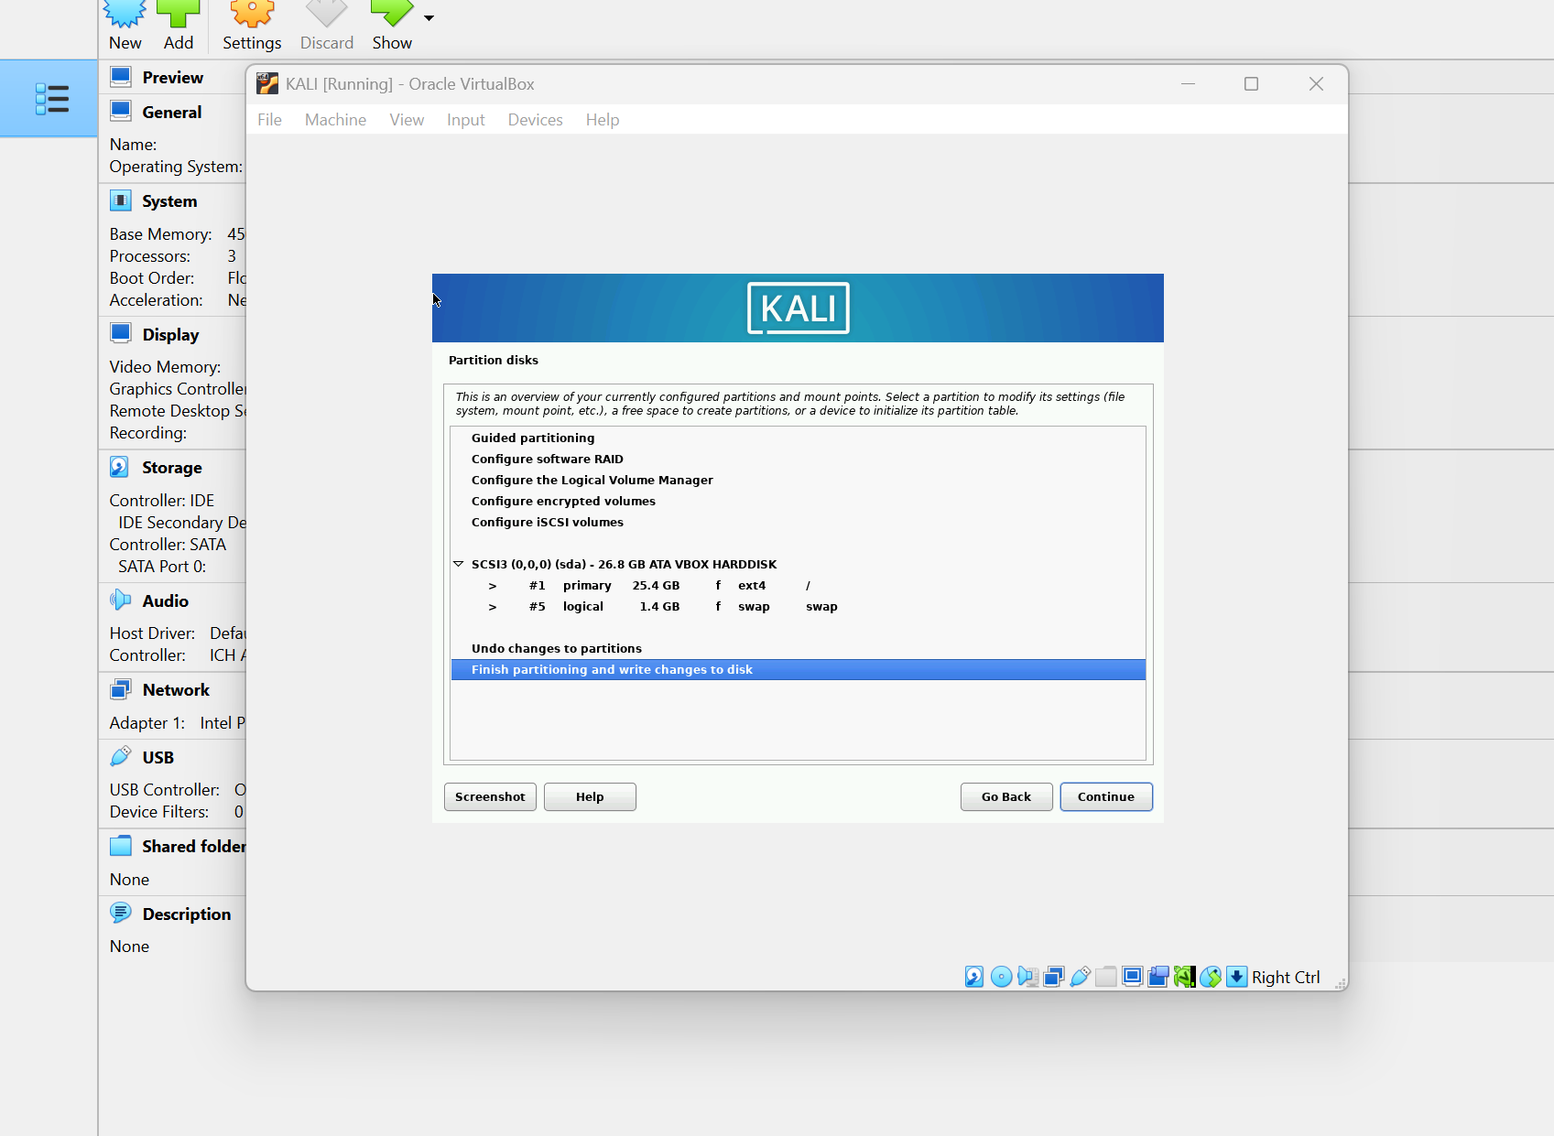This screenshot has height=1136, width=1554.
Task: Click the audio speaker icon in the status bar
Action: [x=1027, y=977]
